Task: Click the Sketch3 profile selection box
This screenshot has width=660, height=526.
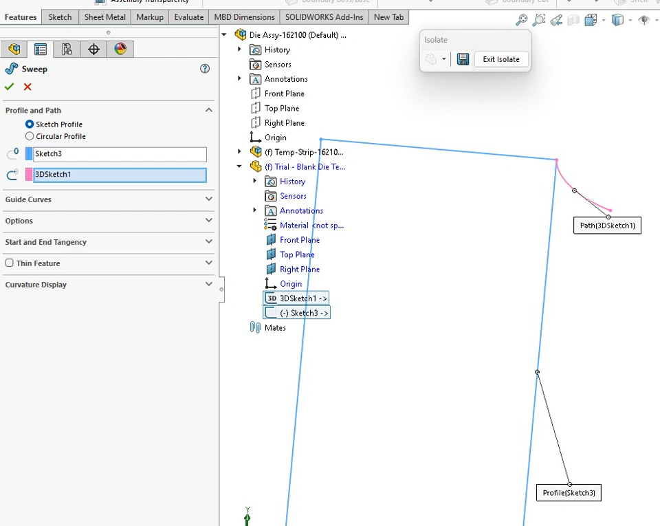Action: click(120, 154)
